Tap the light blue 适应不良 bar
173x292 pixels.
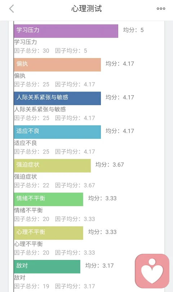pos(57,132)
